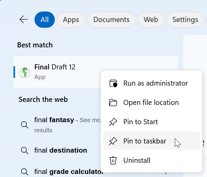
Task: Click the trash icon beside Uninstall
Action: pyautogui.click(x=113, y=160)
